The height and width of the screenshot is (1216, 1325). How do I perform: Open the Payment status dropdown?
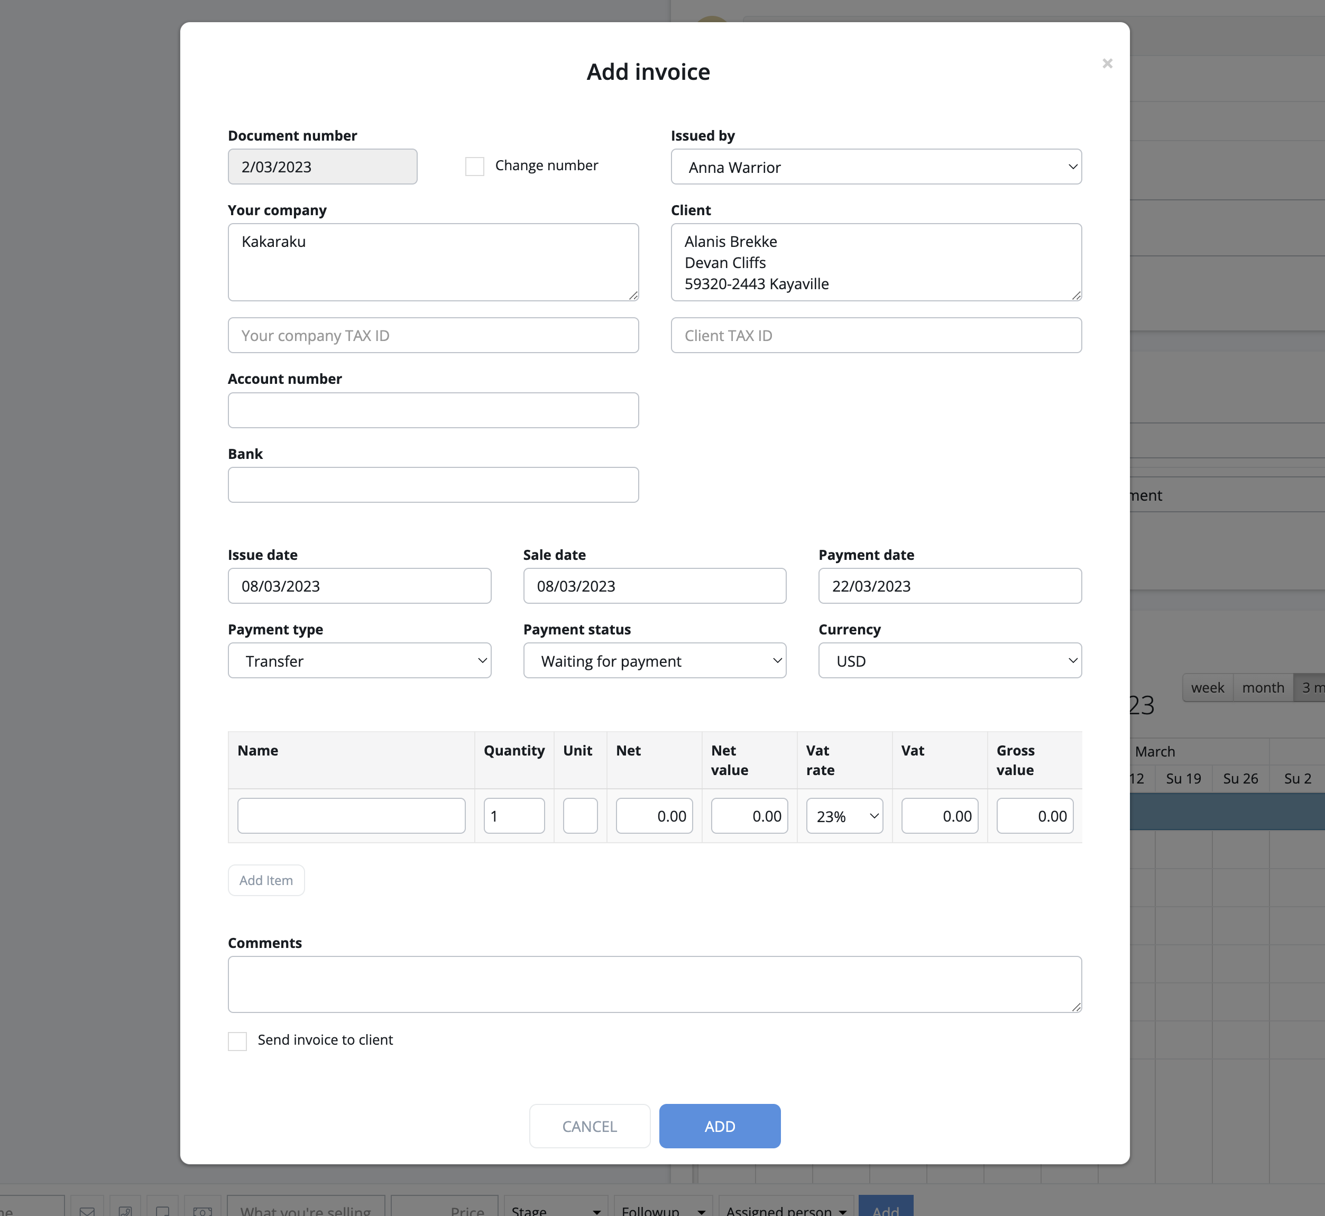coord(655,661)
